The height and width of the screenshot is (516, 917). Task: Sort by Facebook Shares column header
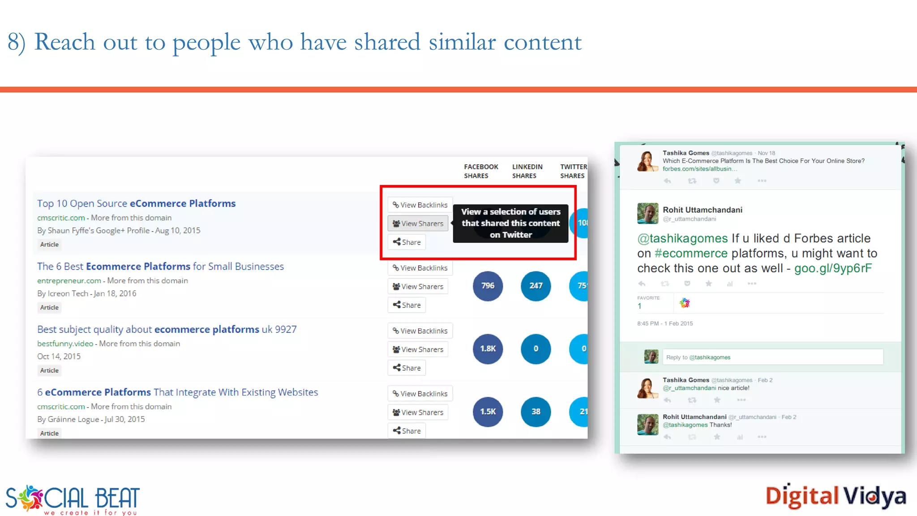481,171
